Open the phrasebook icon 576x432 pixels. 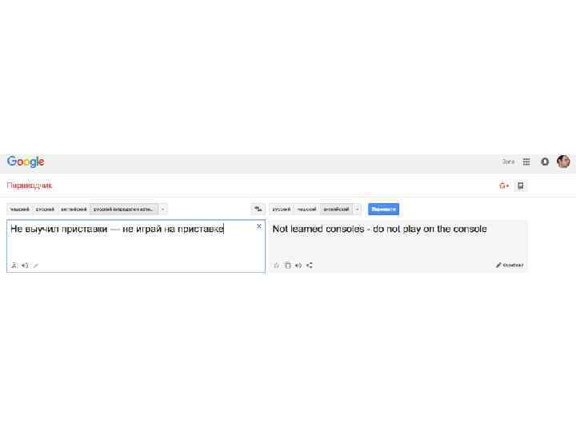[521, 186]
